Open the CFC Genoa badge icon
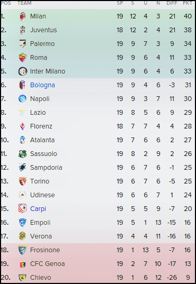This screenshot has height=284, width=196. pos(23,264)
